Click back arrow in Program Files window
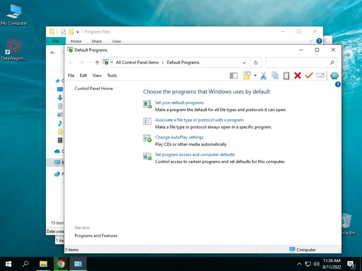This screenshot has width=362, height=271. [x=53, y=53]
